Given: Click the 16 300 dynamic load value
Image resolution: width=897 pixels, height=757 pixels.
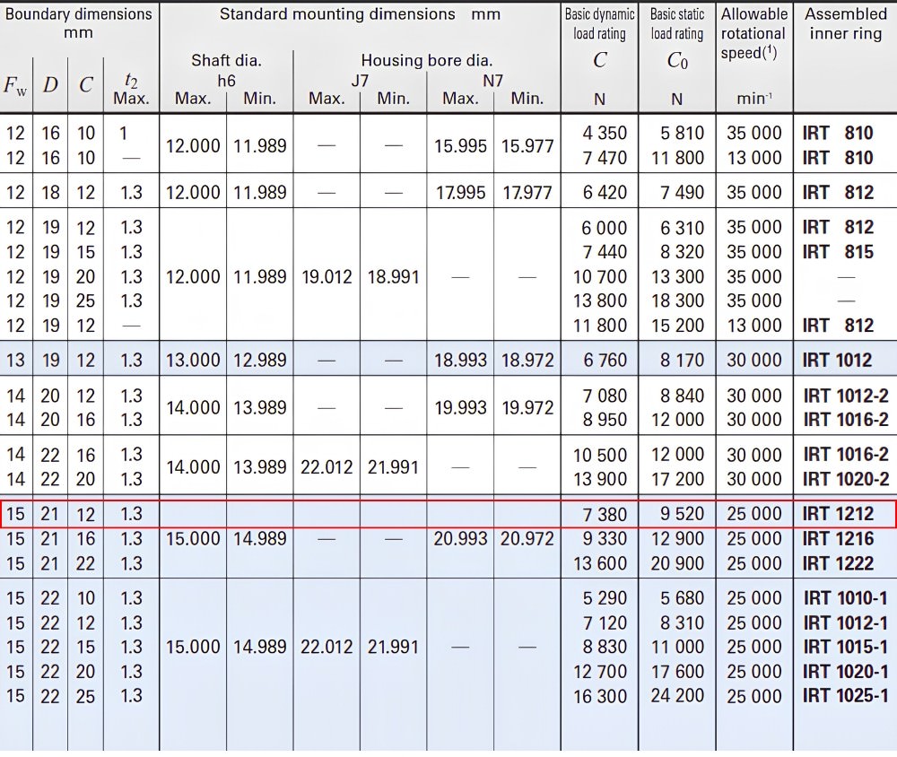Looking at the screenshot, I should (x=600, y=696).
